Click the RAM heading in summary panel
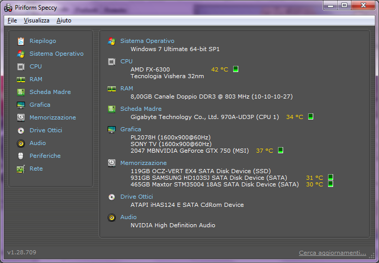379x263 pixels. click(x=127, y=88)
